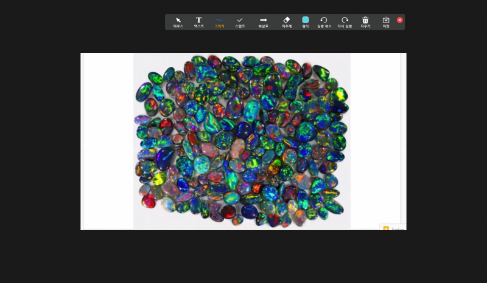The width and height of the screenshot is (487, 283).
Task: Save the annotated screen (저장)
Action: pyautogui.click(x=386, y=22)
